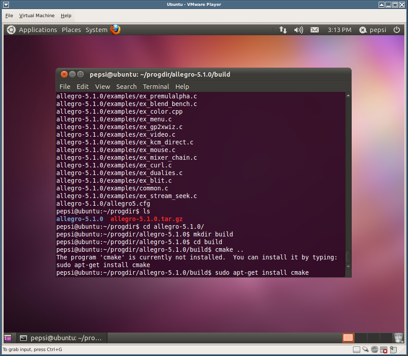Open the pepsi user menu

(x=373, y=30)
